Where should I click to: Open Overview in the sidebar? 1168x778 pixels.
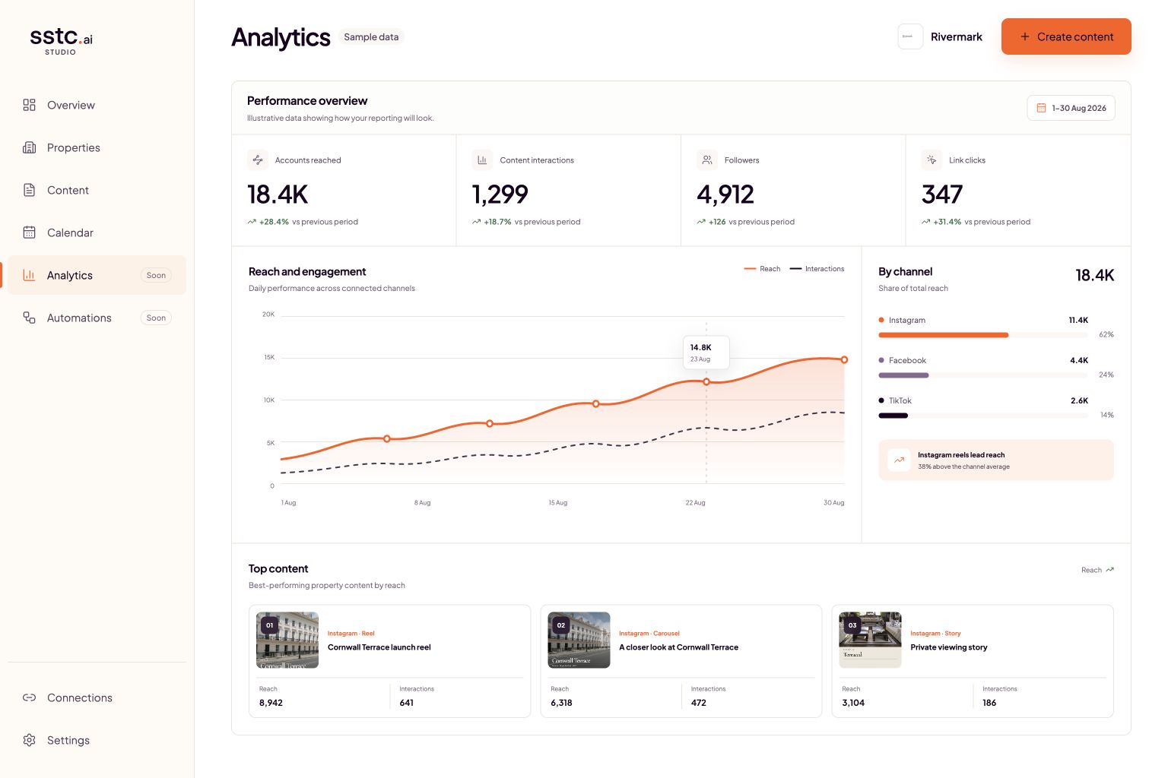(x=97, y=105)
